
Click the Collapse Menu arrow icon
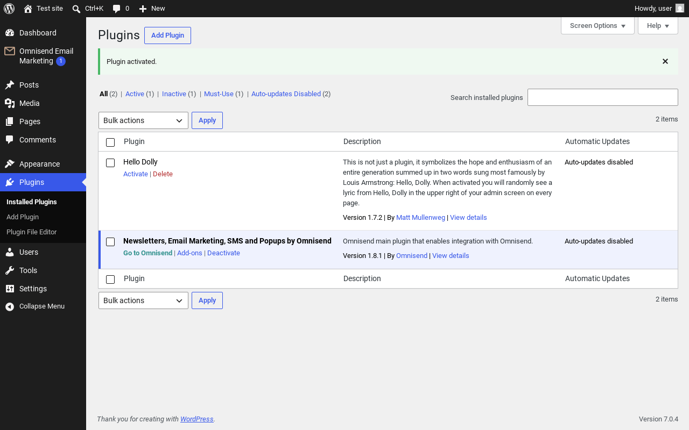pyautogui.click(x=10, y=306)
